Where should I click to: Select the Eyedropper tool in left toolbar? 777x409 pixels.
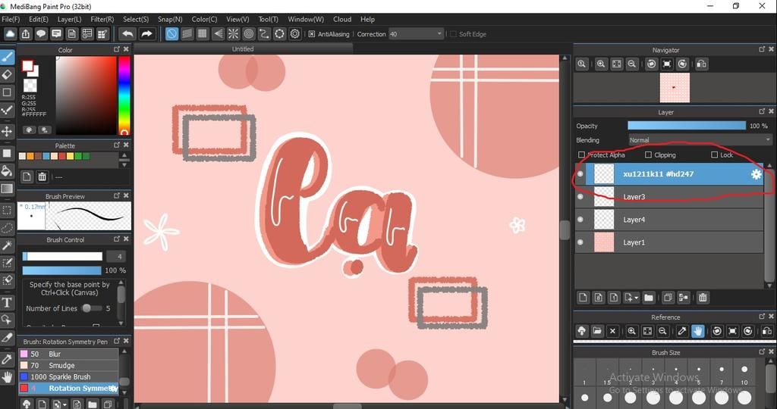click(x=7, y=359)
